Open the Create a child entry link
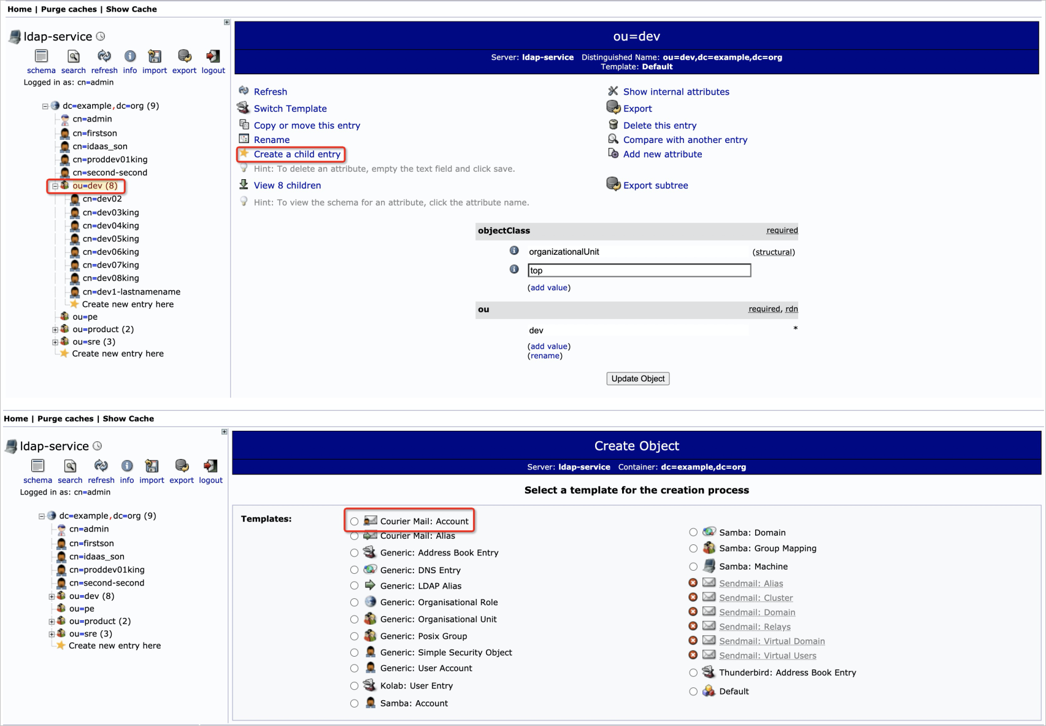1046x726 pixels. tap(297, 154)
